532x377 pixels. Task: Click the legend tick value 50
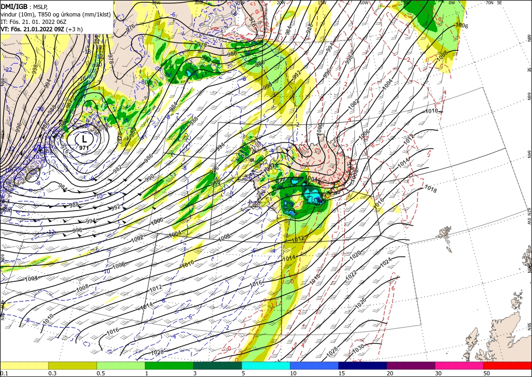(487, 373)
